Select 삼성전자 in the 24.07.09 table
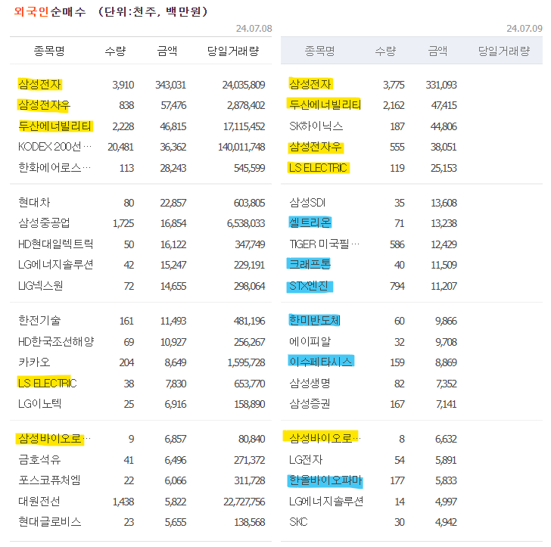The height and width of the screenshot is (547, 551). pos(310,84)
